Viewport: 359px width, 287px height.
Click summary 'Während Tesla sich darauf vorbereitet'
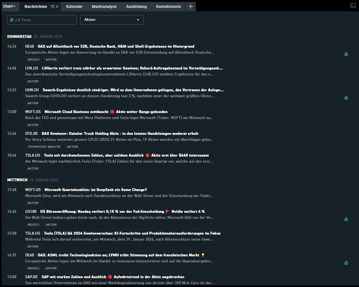(119, 240)
